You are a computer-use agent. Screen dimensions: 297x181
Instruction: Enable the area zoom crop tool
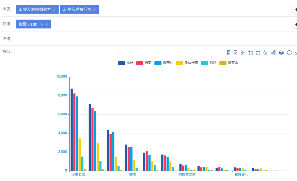point(251,53)
